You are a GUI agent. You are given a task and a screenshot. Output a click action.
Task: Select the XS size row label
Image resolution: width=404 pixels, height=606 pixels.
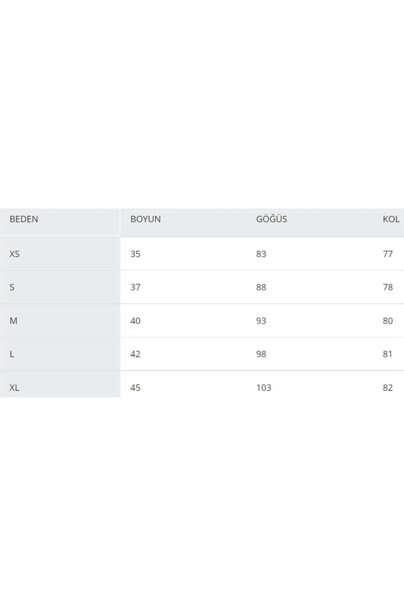[x=14, y=254]
